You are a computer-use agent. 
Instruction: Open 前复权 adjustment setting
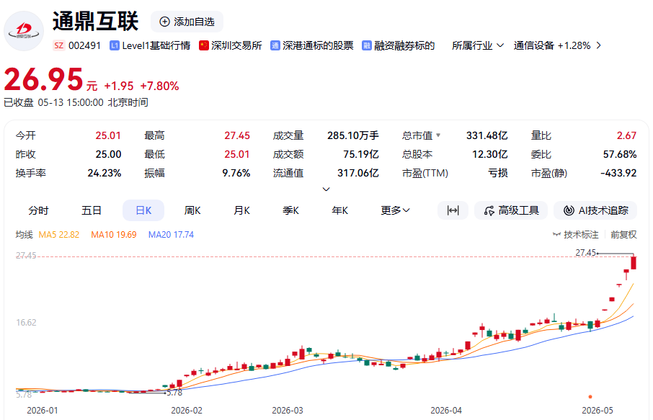pyautogui.click(x=623, y=234)
